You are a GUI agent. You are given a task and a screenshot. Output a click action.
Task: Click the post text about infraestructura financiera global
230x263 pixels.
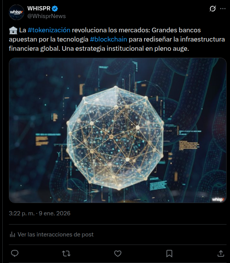[x=117, y=39]
